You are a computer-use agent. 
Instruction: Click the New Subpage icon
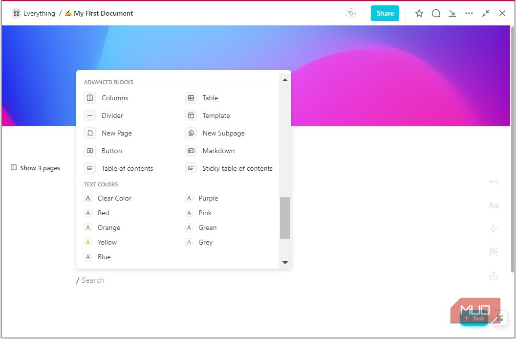[191, 133]
